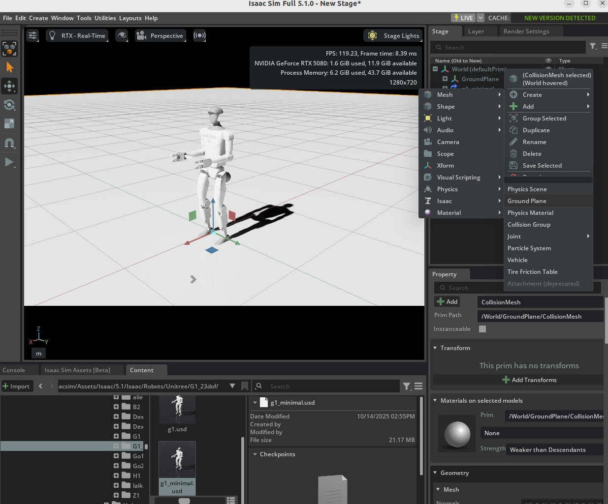Collapse the Geometry section
The image size is (608, 504).
click(435, 473)
